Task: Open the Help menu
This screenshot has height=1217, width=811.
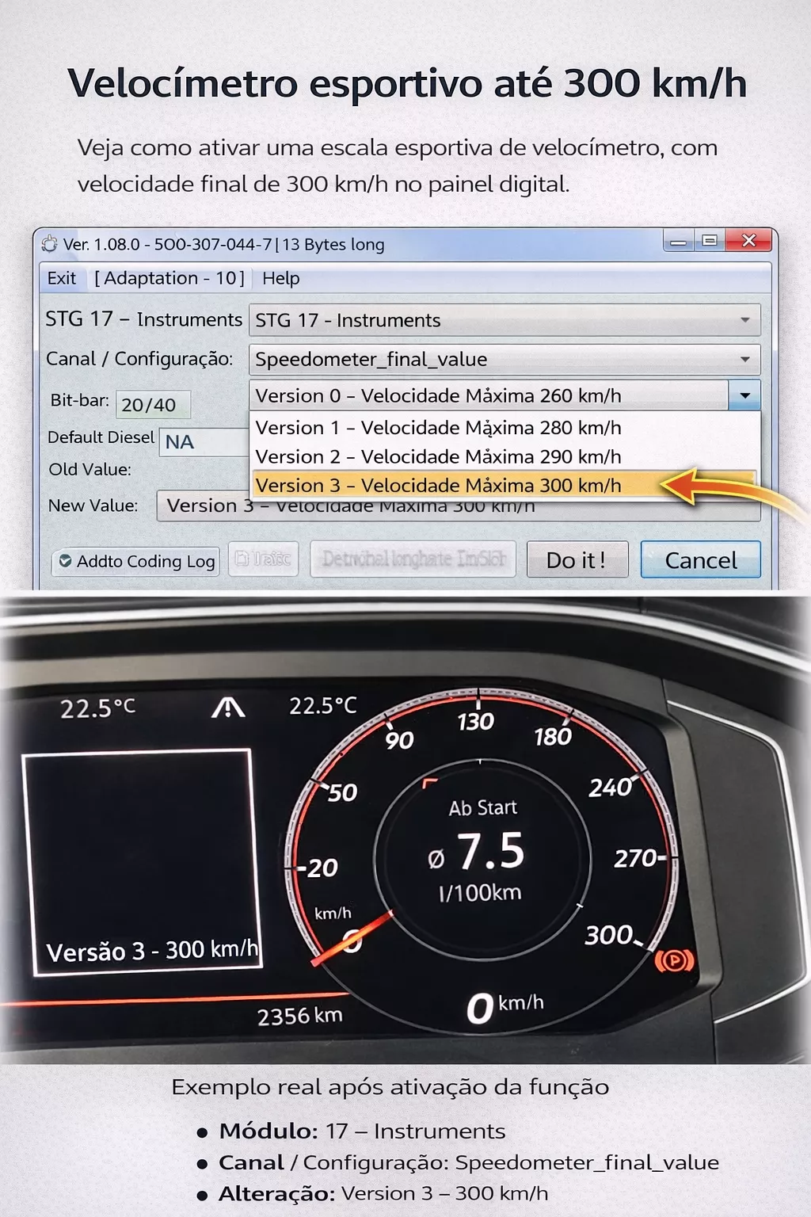Action: [280, 278]
